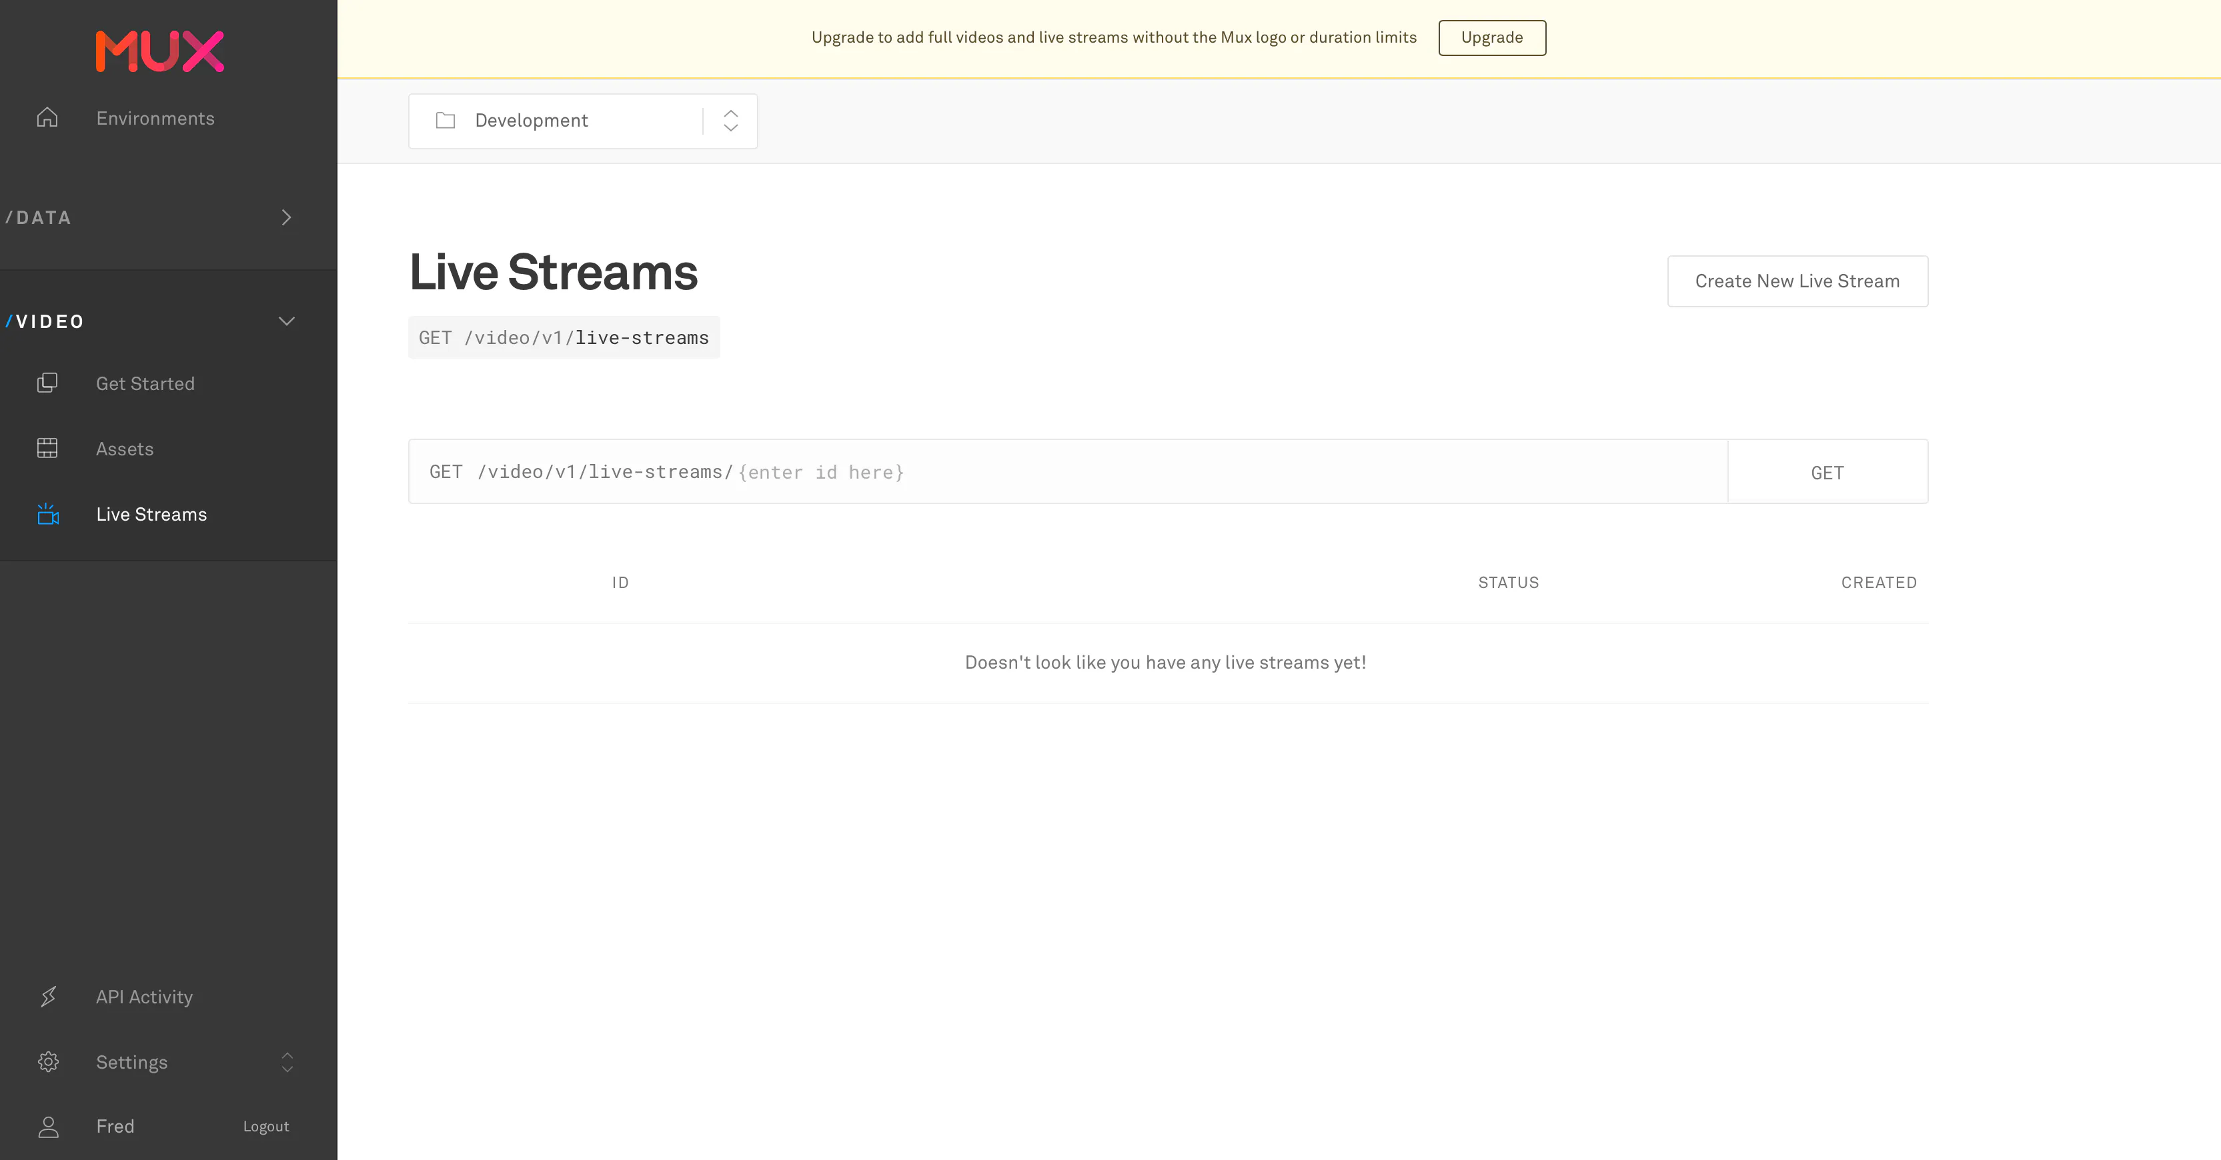Click the Live Streams camera icon
2221x1160 pixels.
47,513
